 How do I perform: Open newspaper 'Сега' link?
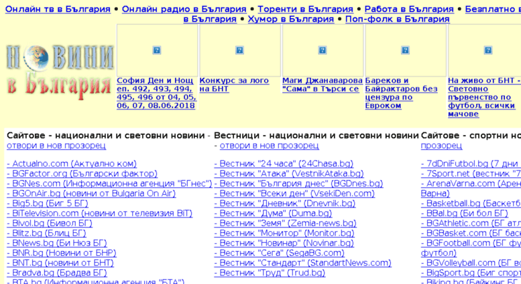point(280,253)
